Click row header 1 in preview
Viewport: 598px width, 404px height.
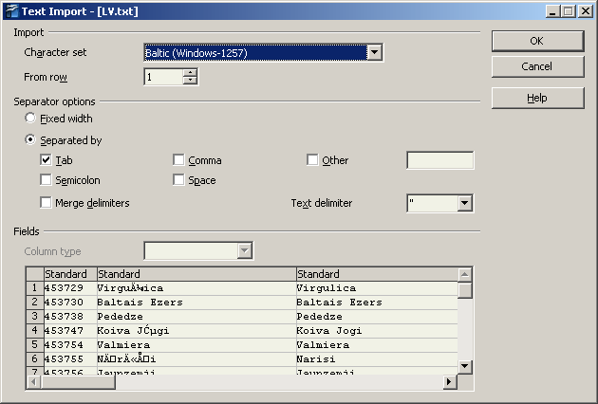click(x=35, y=288)
